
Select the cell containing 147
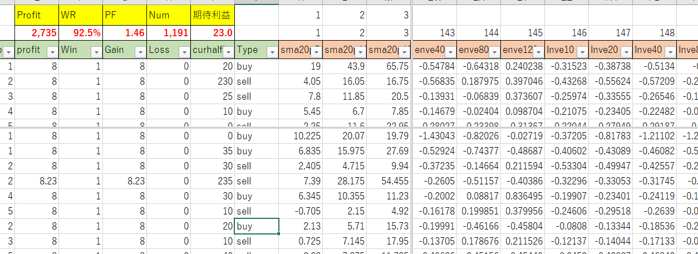tap(611, 33)
